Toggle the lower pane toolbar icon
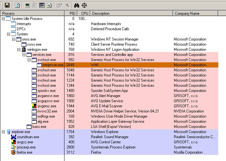The width and height of the screenshot is (226, 161). click(42, 5)
